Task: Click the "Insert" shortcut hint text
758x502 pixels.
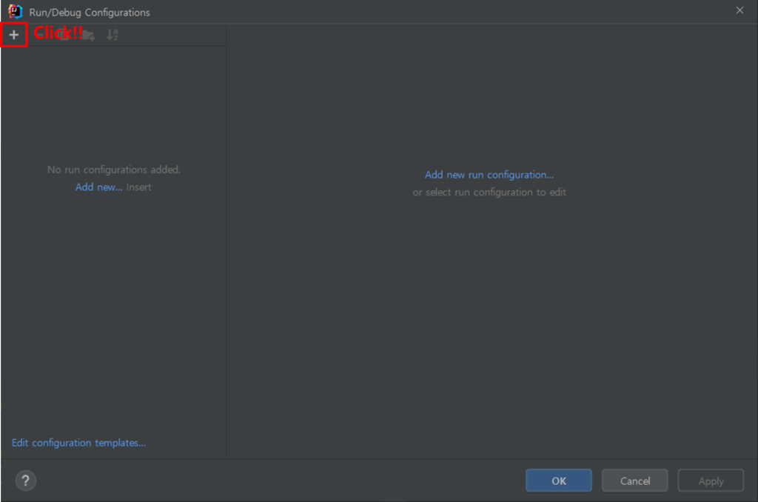Action: point(138,187)
